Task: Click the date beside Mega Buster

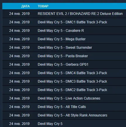Action: point(19,39)
